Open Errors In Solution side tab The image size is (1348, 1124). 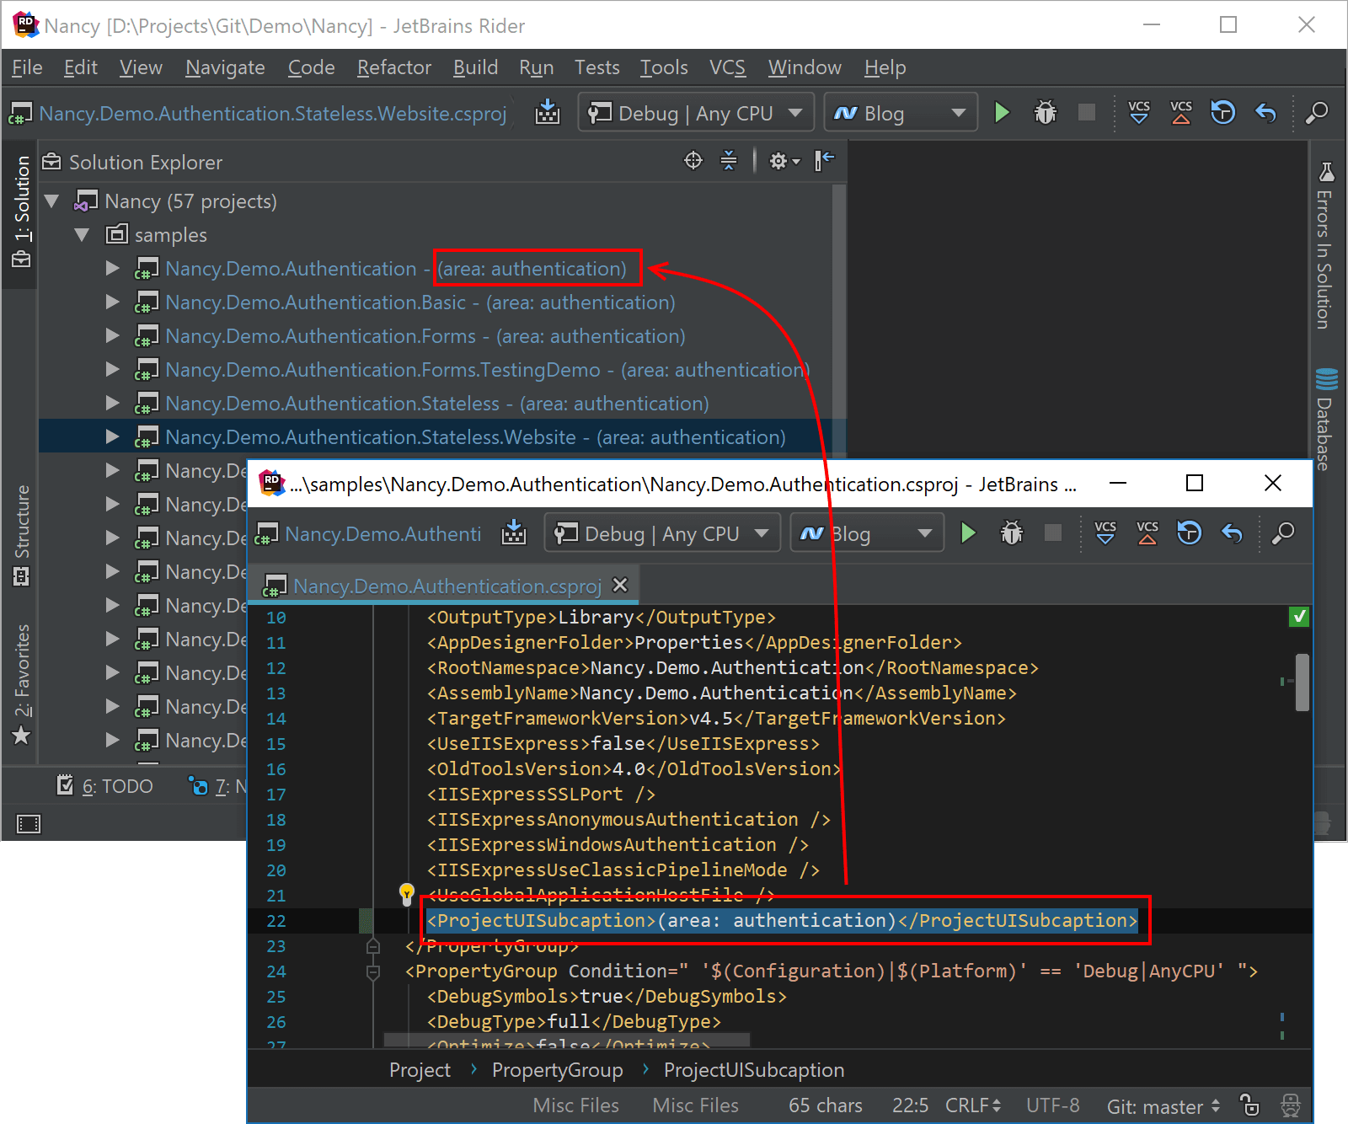tap(1324, 245)
